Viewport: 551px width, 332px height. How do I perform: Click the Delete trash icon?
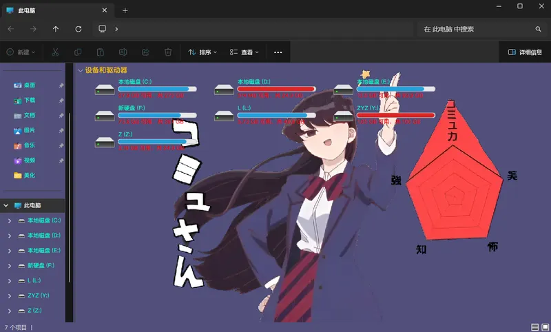coord(168,52)
